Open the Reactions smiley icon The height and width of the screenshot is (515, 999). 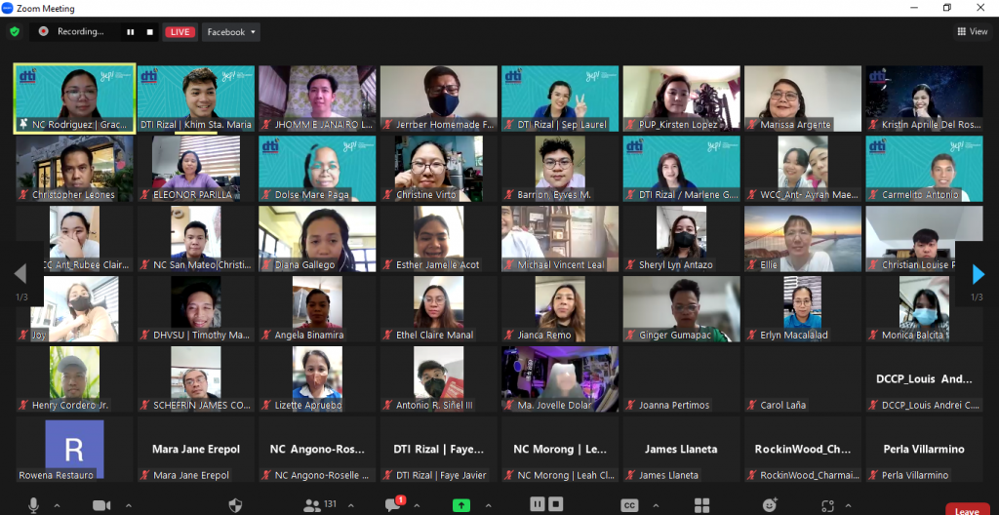770,505
